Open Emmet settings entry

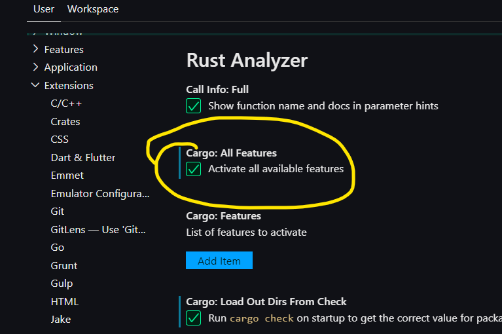pos(67,176)
